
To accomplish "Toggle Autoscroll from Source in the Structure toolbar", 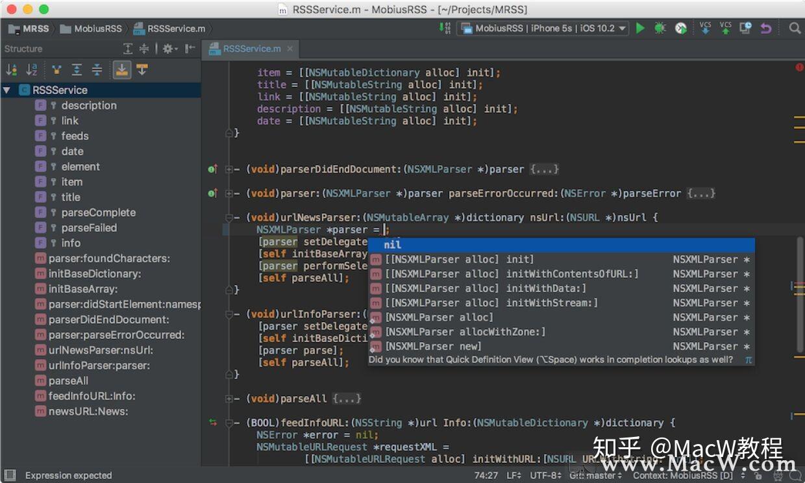I will point(142,69).
